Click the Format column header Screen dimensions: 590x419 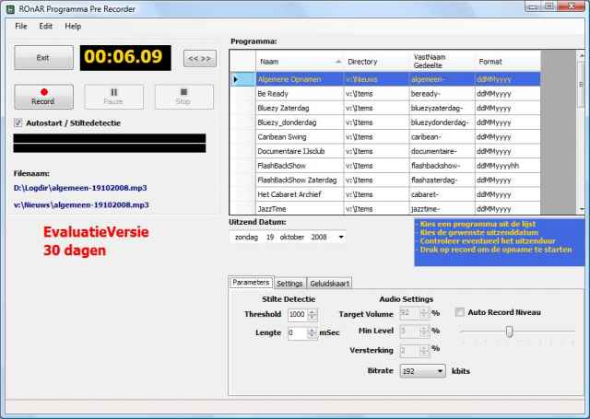point(507,62)
